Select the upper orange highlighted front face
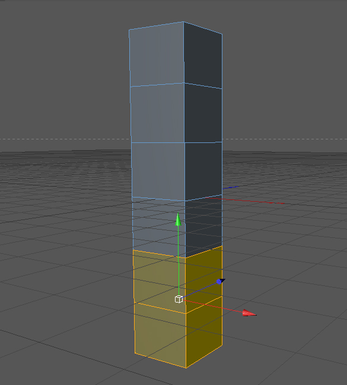This screenshot has width=347, height=385. pos(159,281)
